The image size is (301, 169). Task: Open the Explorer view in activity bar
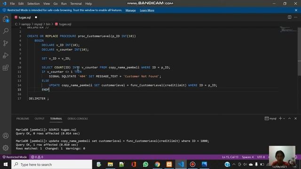click(x=6, y=19)
